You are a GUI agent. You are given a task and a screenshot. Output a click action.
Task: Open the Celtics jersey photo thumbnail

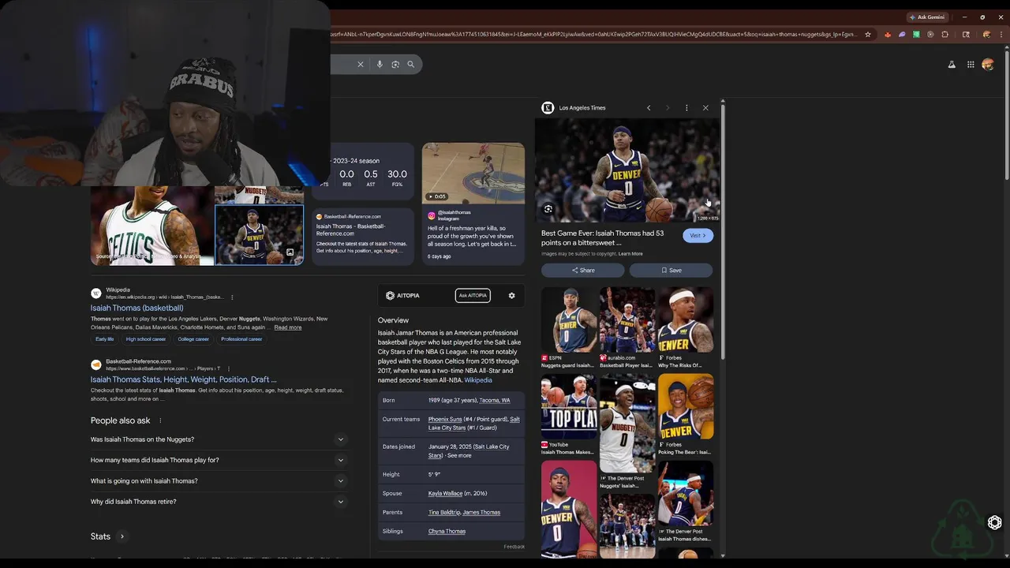151,225
